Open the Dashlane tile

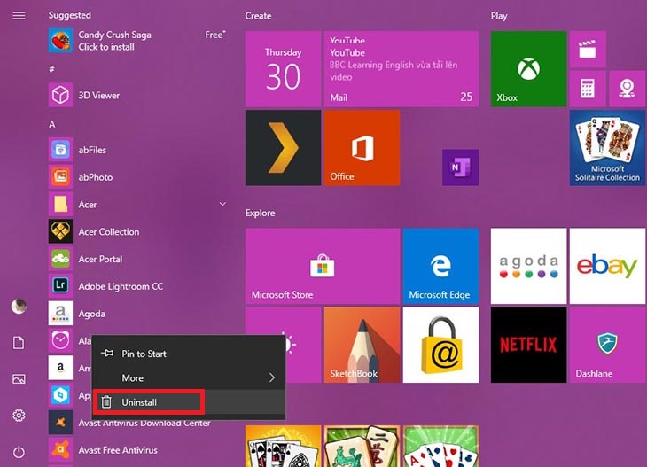[x=607, y=345]
